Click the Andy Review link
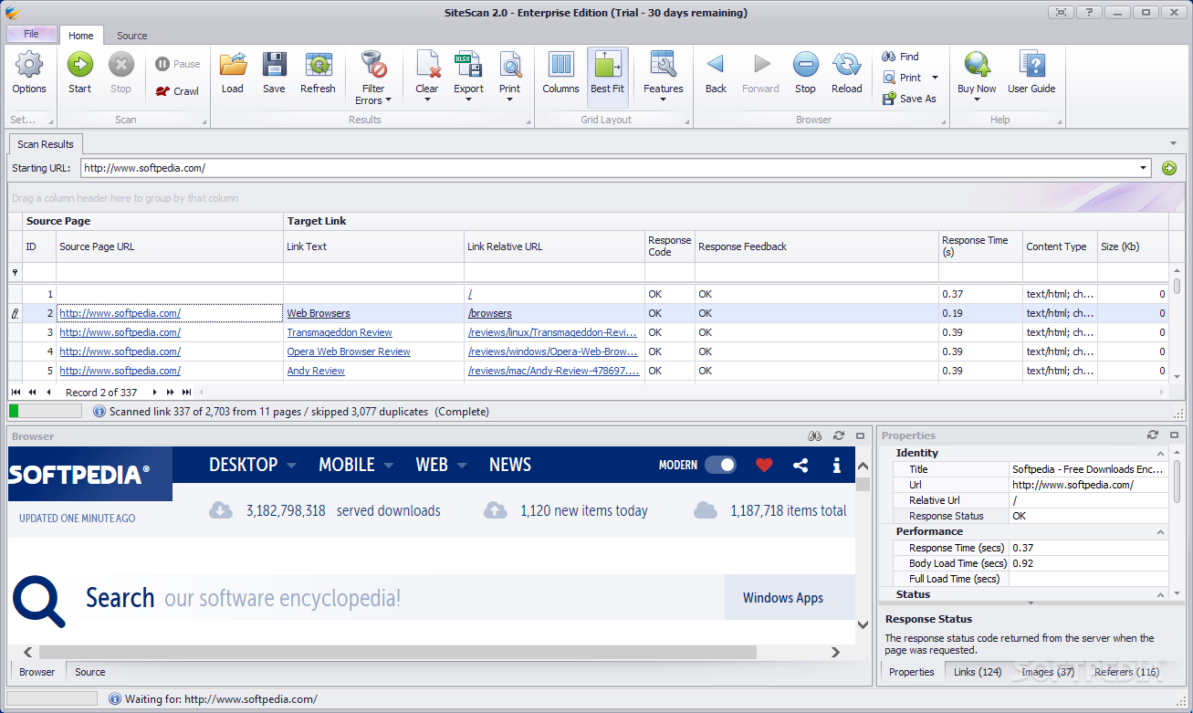Screen dimensions: 1193x713 point(316,371)
